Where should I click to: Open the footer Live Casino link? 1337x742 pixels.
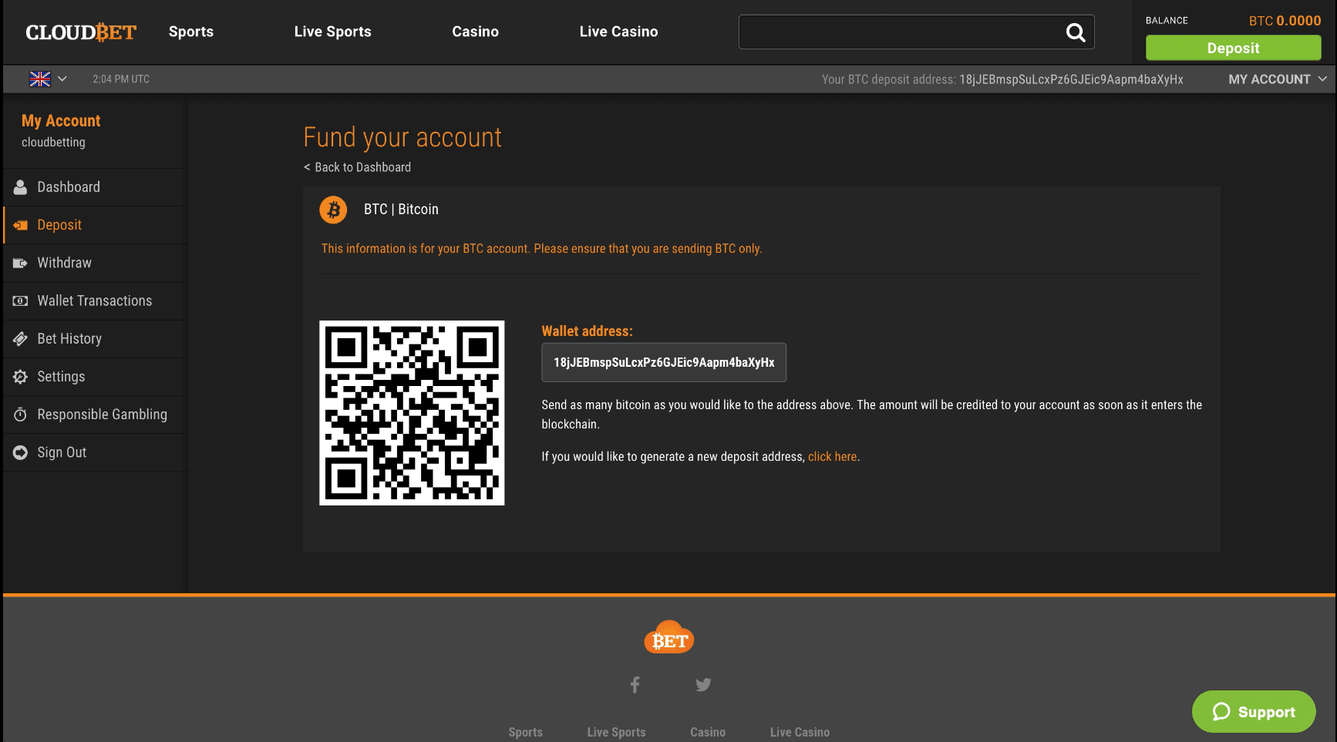[x=800, y=732]
